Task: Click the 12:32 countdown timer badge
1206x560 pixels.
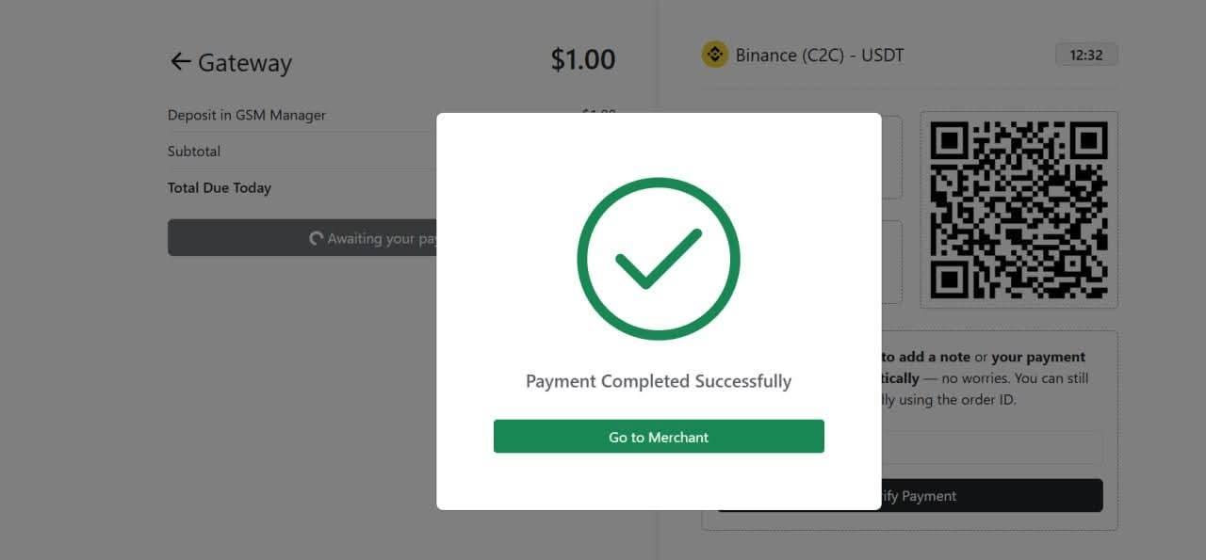Action: point(1086,55)
